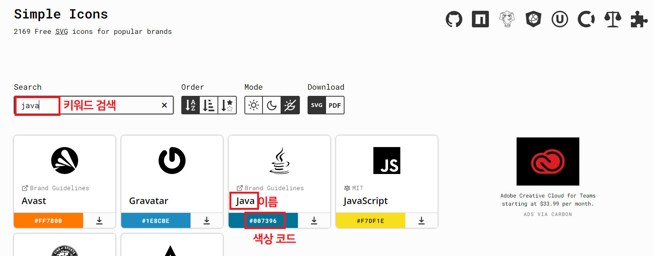654x256 pixels.
Task: Click the Gravatar title text
Action: pos(149,201)
